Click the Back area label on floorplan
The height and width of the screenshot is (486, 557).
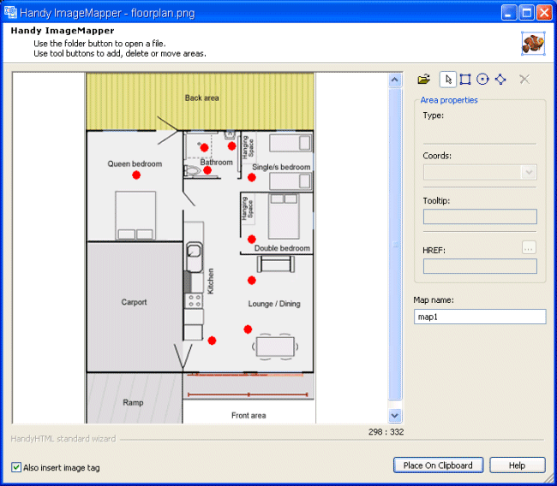pyautogui.click(x=201, y=98)
